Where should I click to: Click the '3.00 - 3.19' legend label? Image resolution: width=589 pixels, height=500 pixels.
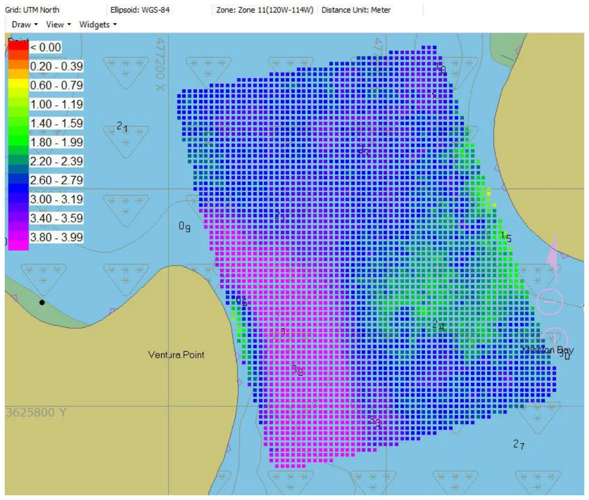[56, 199]
